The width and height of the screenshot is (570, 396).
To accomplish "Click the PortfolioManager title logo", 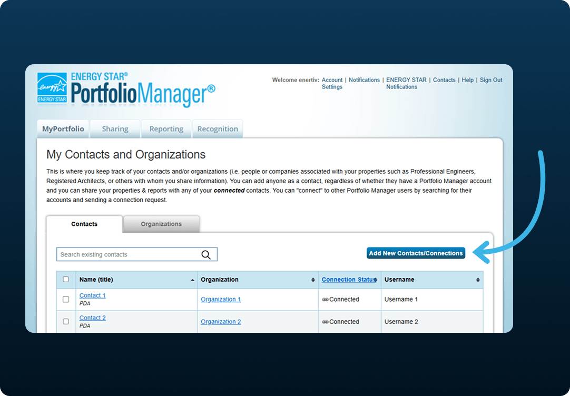I will coord(143,90).
